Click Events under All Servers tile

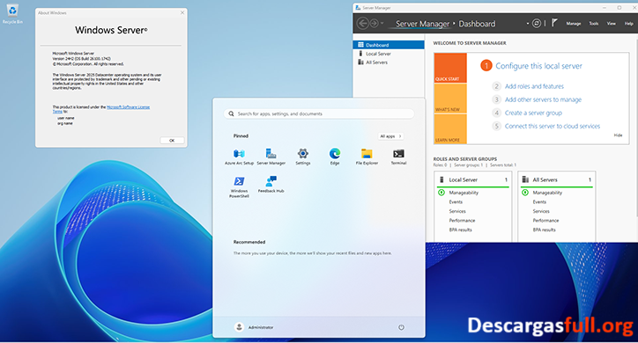tap(539, 201)
